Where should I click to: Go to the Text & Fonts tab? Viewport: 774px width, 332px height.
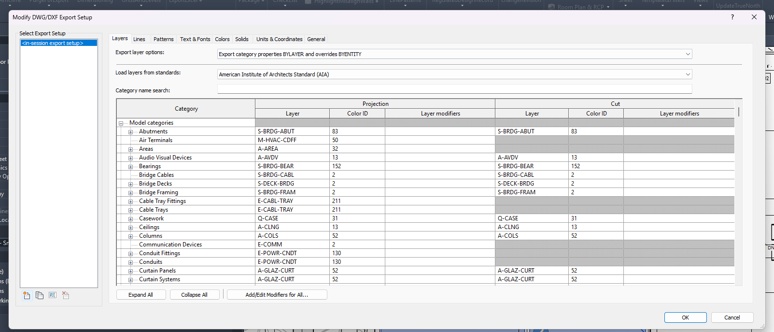[195, 39]
